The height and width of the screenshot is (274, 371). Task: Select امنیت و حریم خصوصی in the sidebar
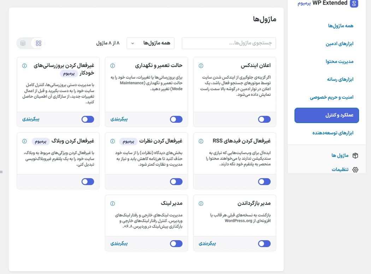pos(331,97)
